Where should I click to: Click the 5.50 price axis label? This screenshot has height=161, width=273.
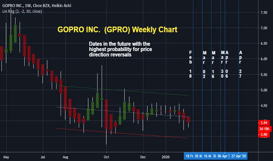[264, 74]
